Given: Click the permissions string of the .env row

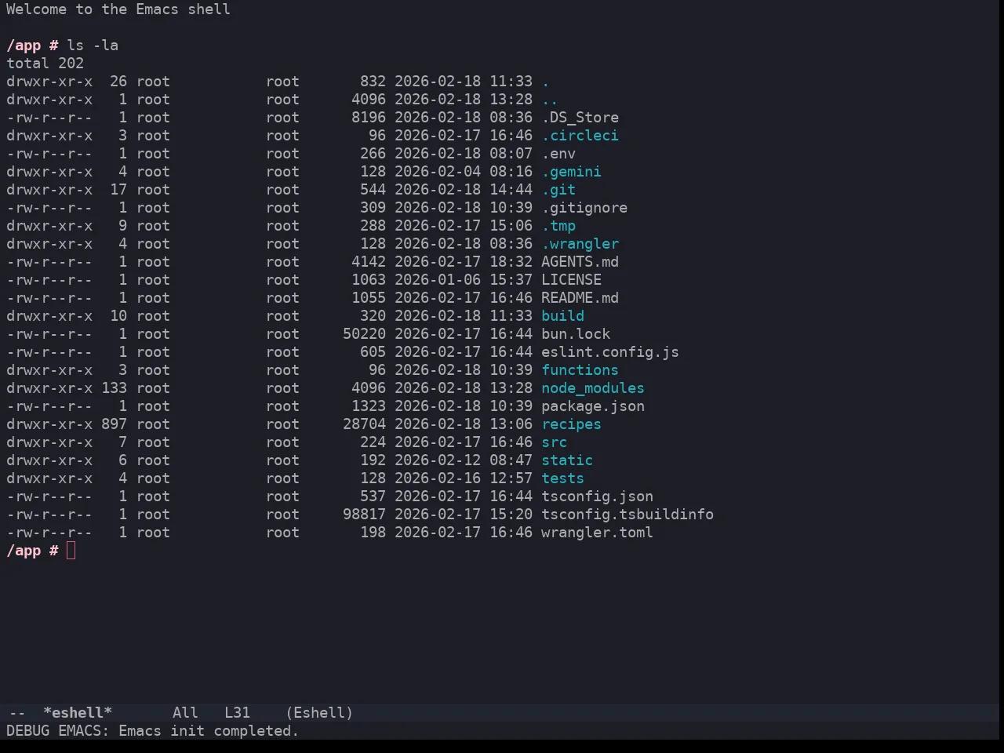Looking at the screenshot, I should click(49, 154).
